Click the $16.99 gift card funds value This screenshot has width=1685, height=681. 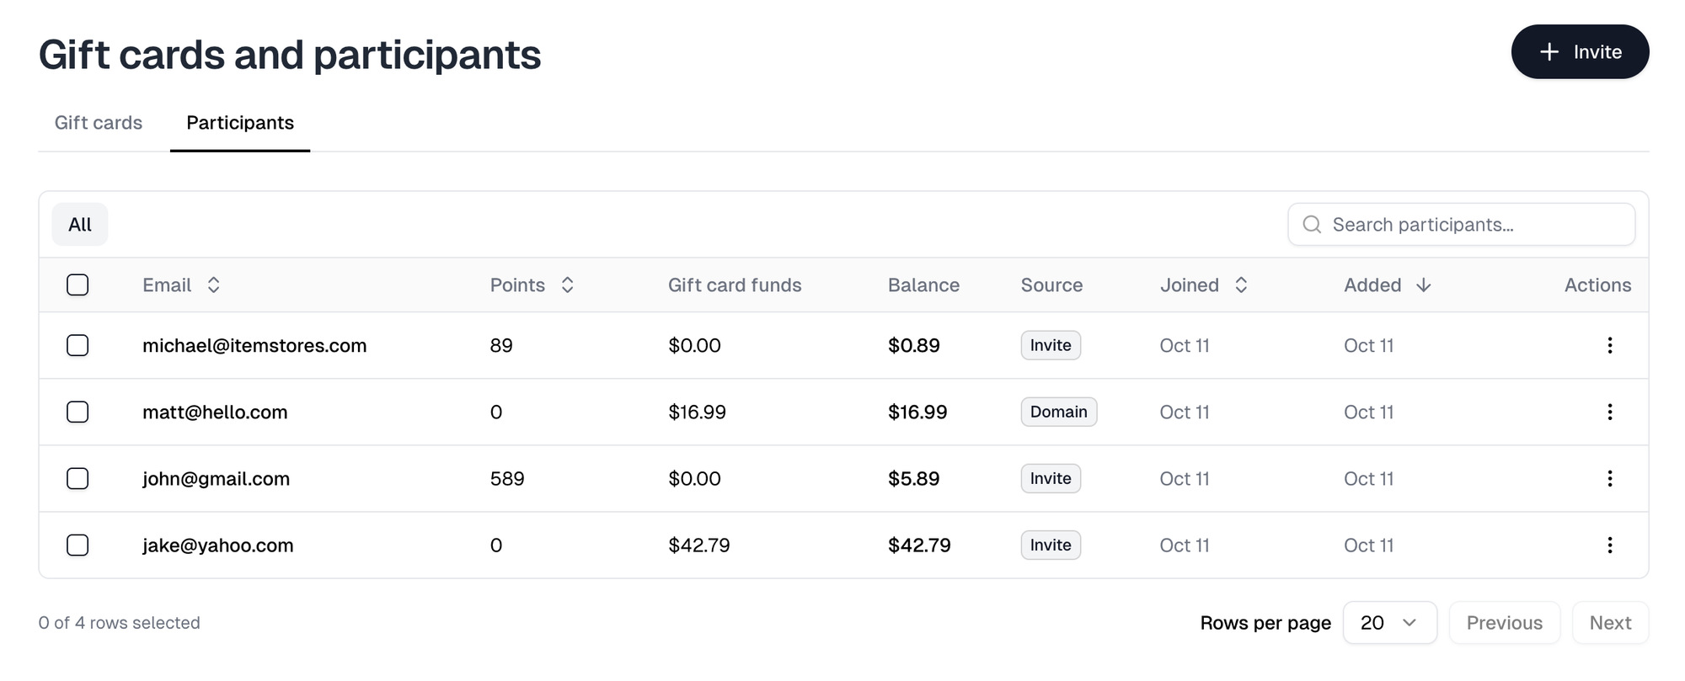[697, 412]
